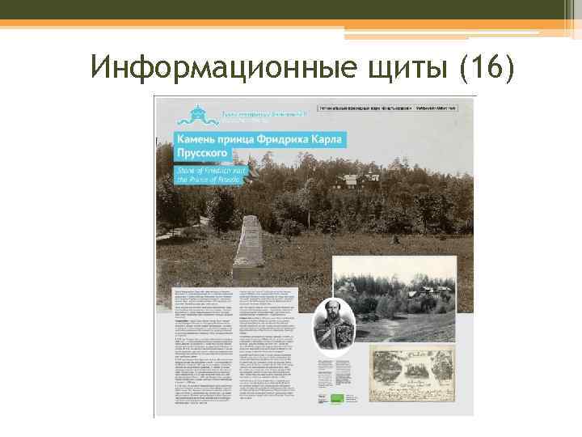Click the left column of the poster body text
Viewport: 582px width, 437px height.
204,346
